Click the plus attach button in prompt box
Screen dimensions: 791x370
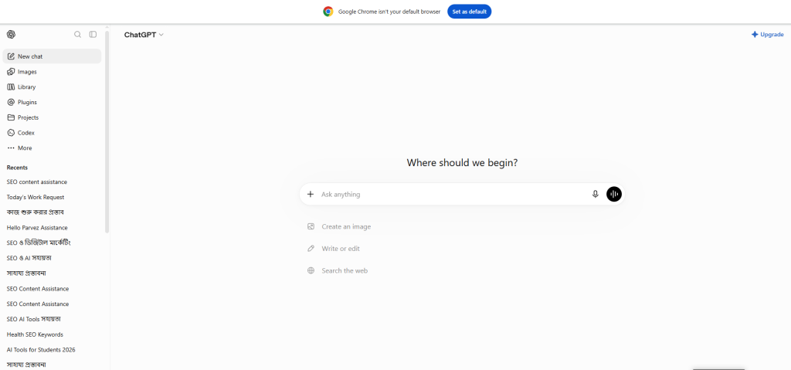(311, 195)
